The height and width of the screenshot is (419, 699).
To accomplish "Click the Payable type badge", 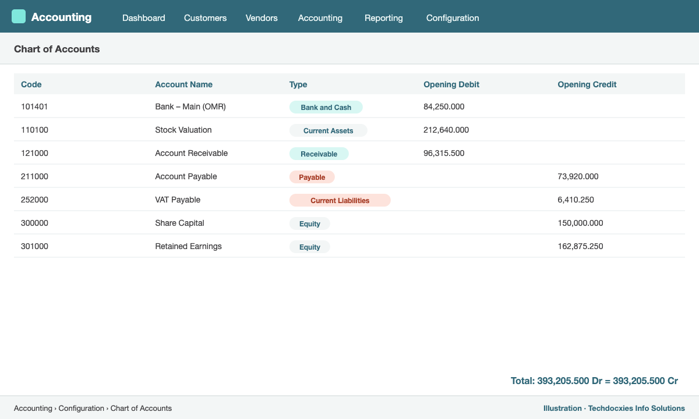I will click(312, 177).
